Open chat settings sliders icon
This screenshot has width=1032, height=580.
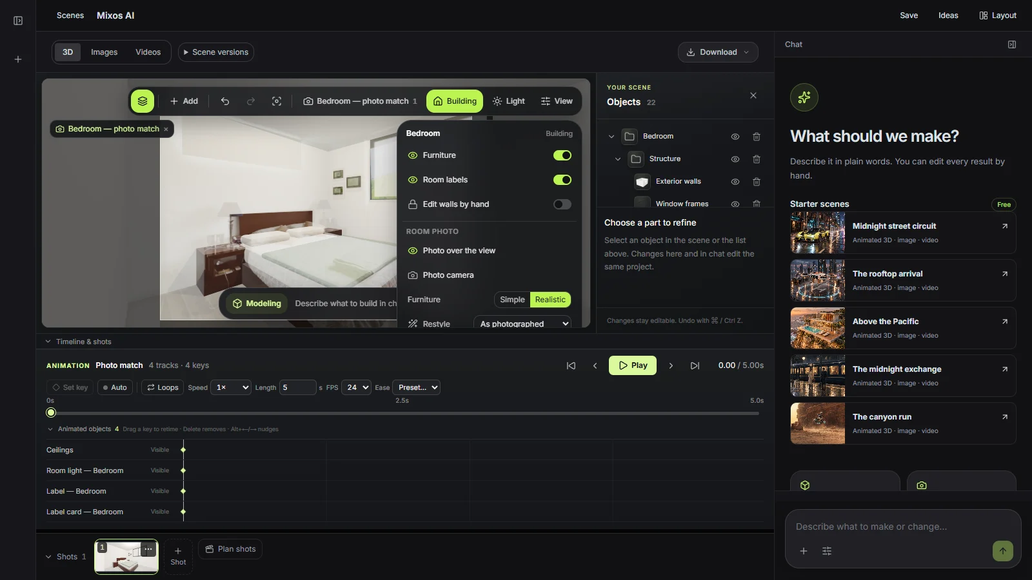pos(827,551)
